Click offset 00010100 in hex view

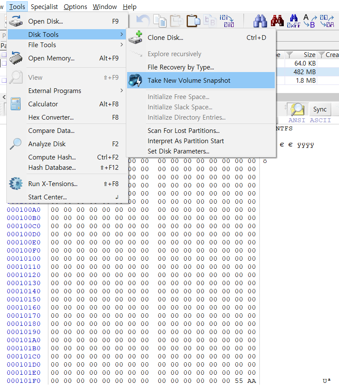coord(24,259)
